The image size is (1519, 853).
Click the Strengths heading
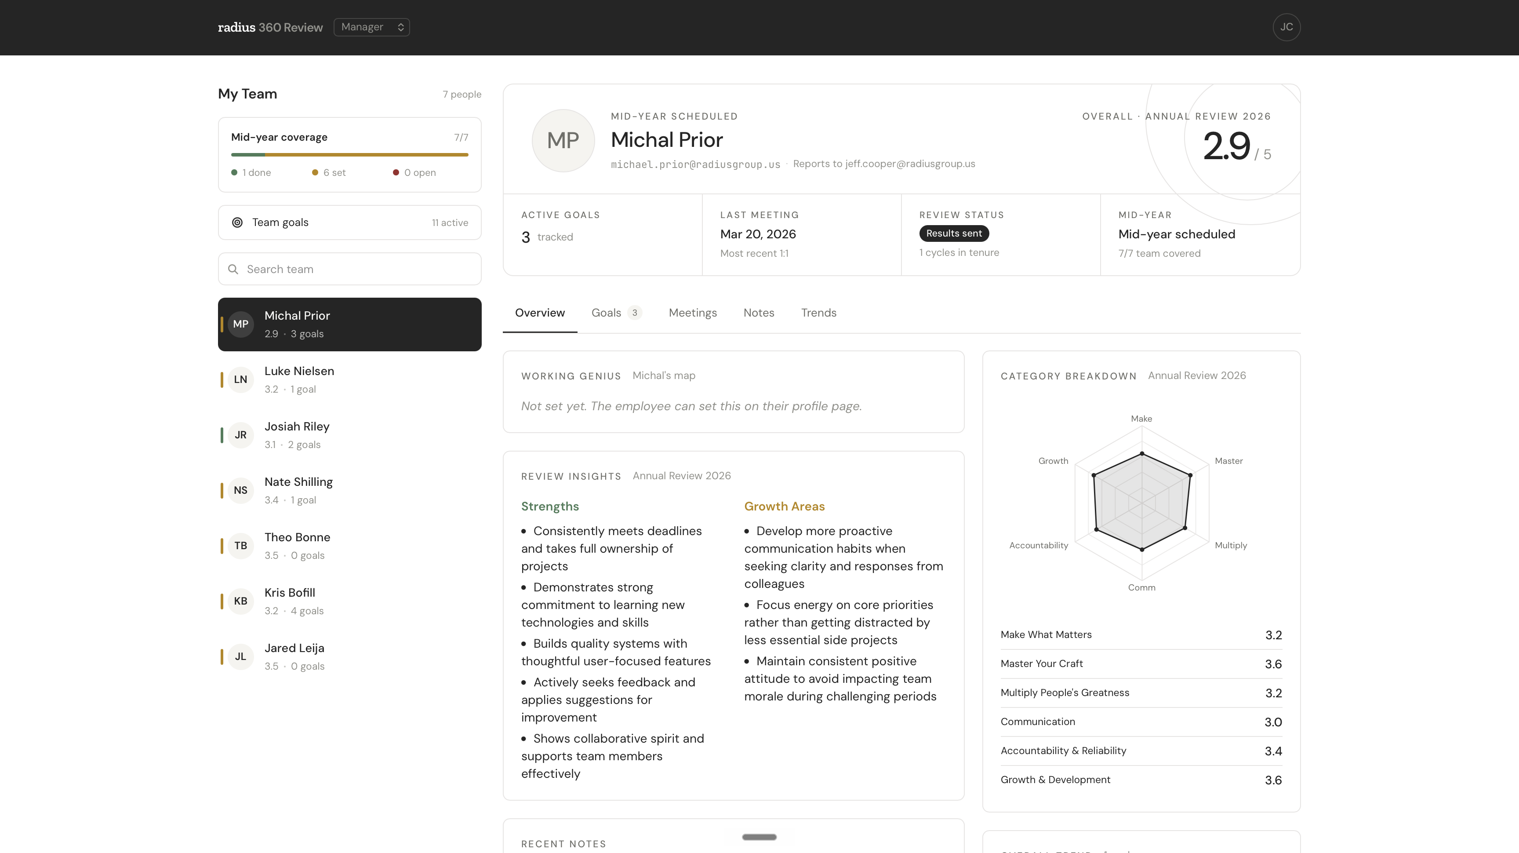(x=549, y=506)
